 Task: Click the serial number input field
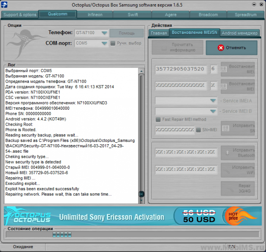click(x=175, y=130)
